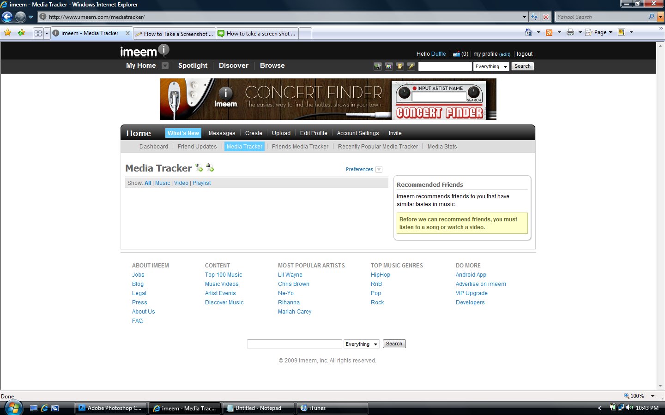665x415 pixels.
Task: Open the recent pages dropdown arrow
Action: pos(30,17)
